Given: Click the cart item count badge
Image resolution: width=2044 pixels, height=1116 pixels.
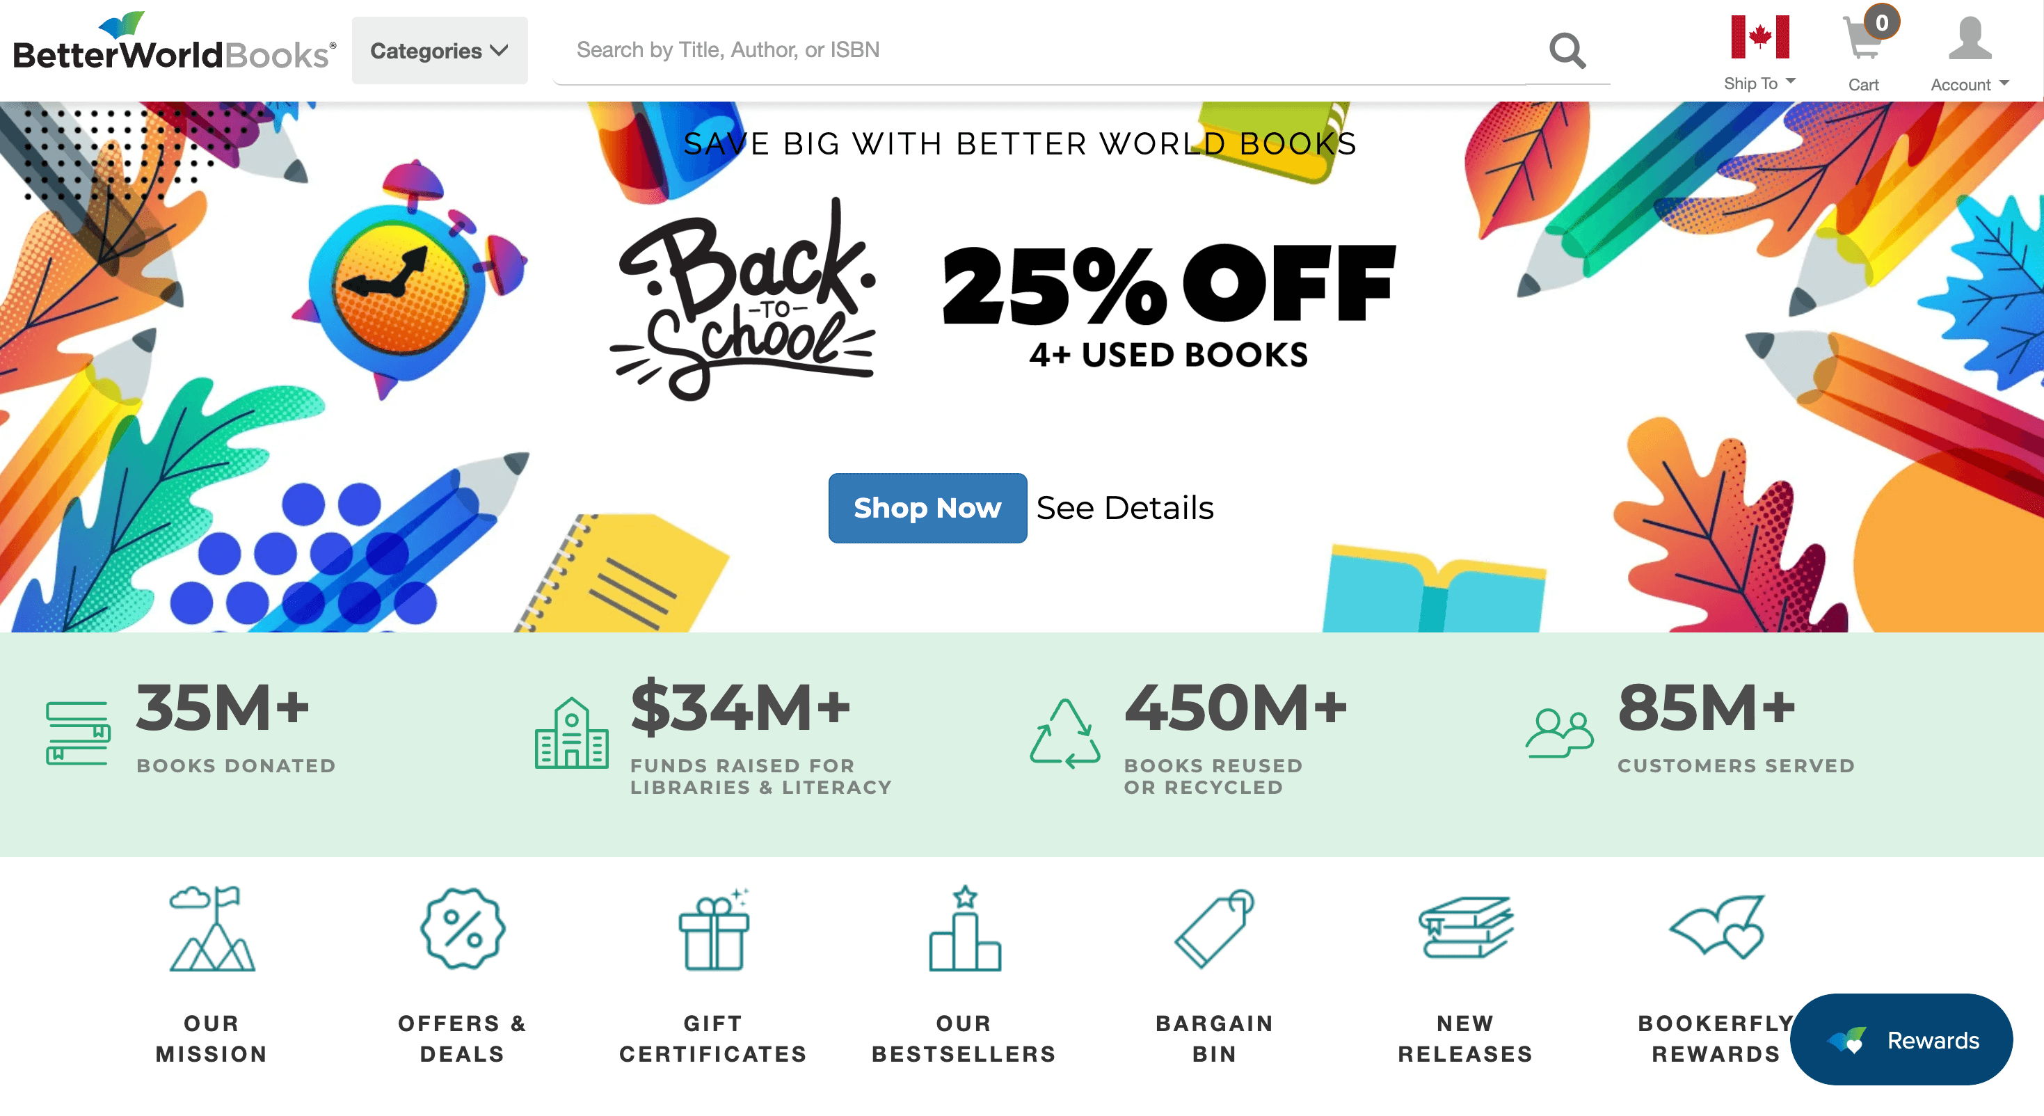Looking at the screenshot, I should click(x=1882, y=24).
